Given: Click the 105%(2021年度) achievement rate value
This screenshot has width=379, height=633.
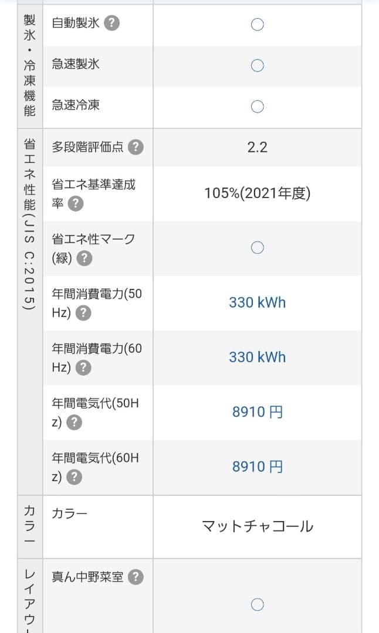Looking at the screenshot, I should click(x=257, y=193).
